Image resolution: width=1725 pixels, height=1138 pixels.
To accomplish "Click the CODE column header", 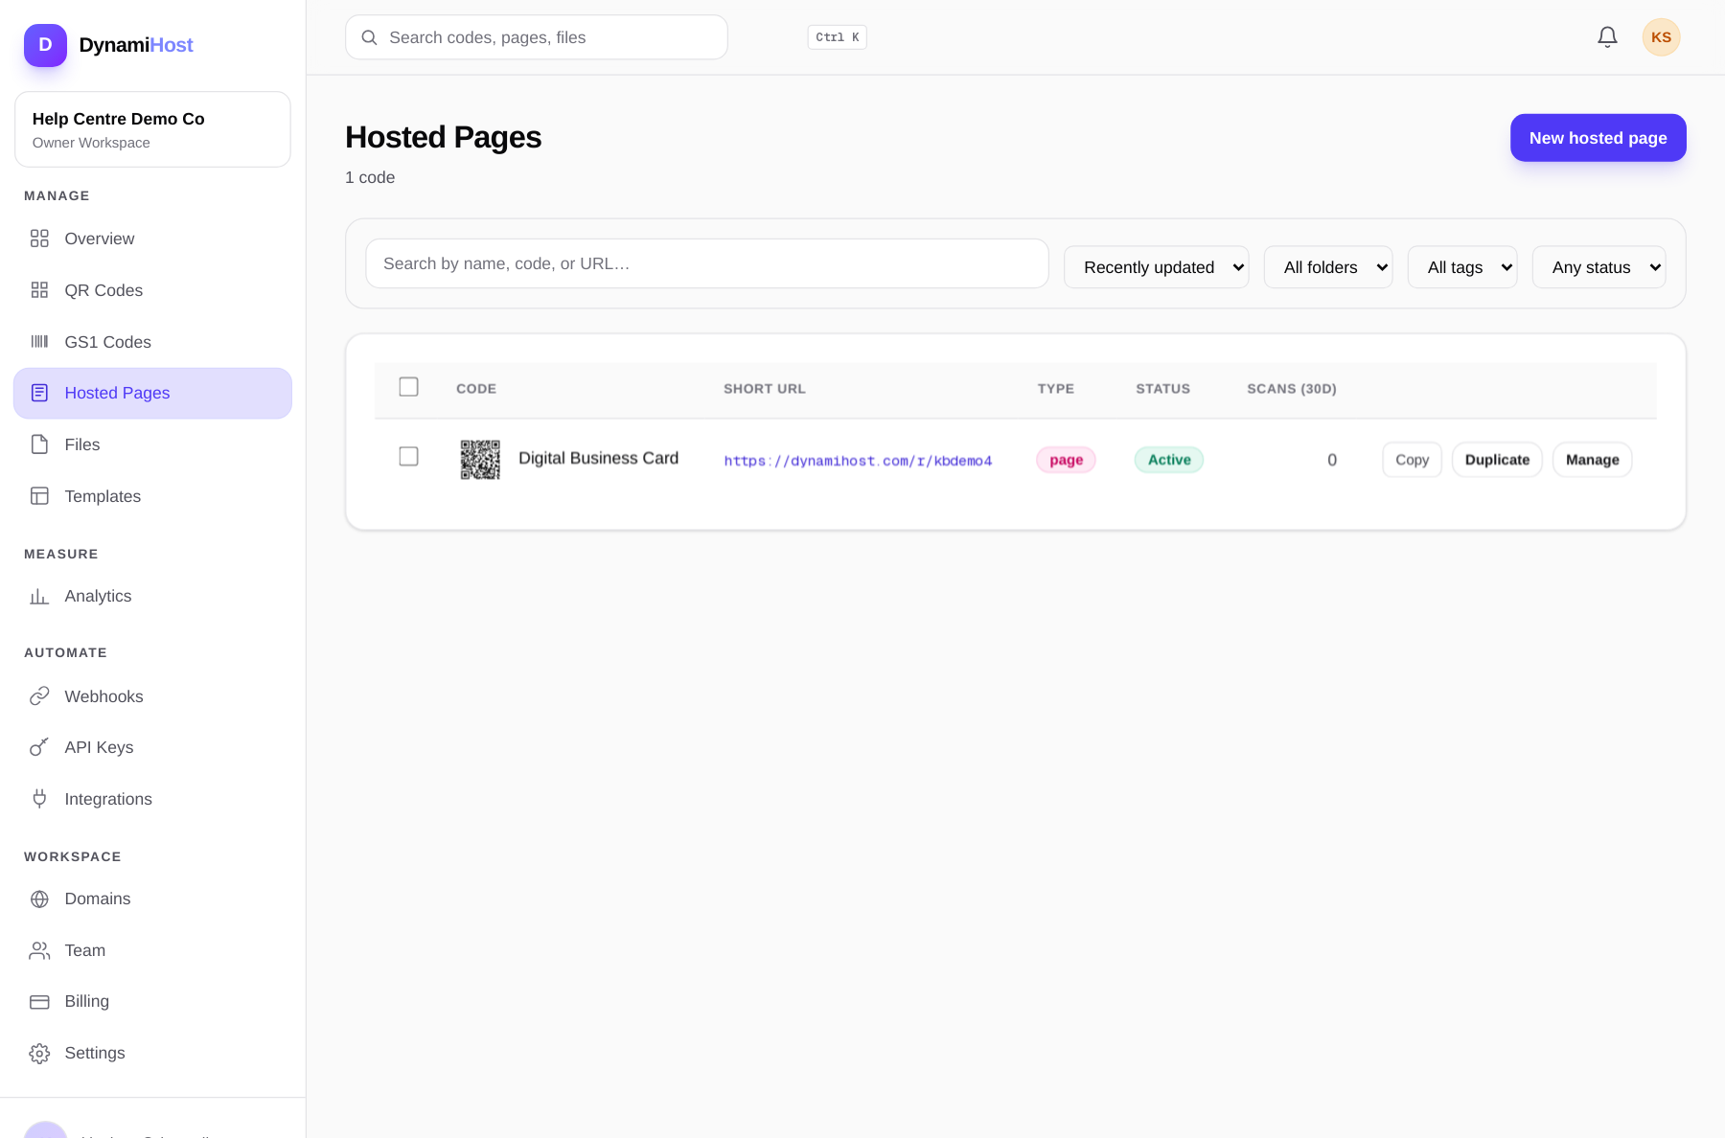I will pyautogui.click(x=476, y=389).
